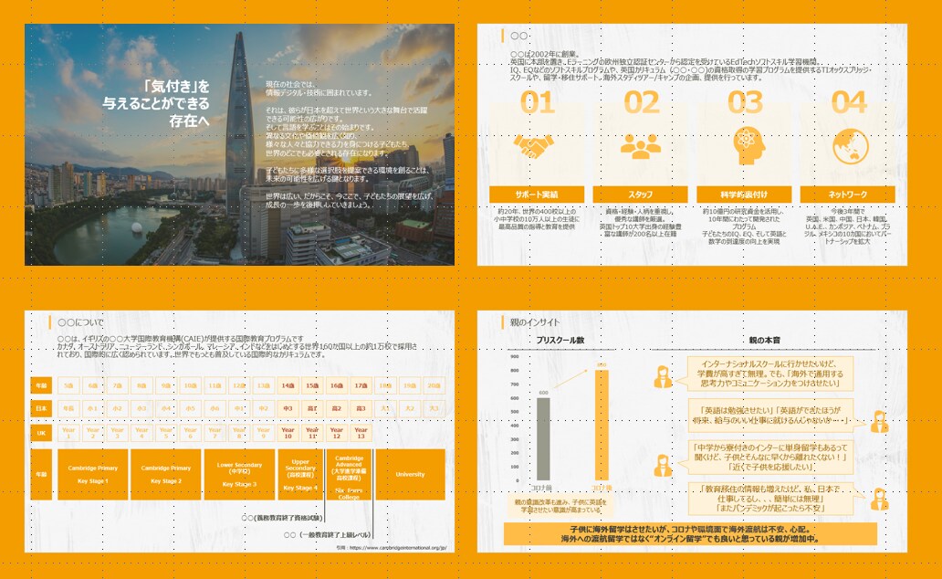The image size is (942, 579).
Task: Select the 英語は勉強させたい speech bubble
Action: click(x=770, y=416)
